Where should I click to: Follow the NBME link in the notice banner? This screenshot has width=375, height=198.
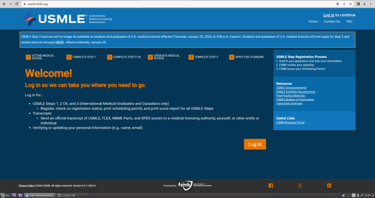(x=60, y=42)
